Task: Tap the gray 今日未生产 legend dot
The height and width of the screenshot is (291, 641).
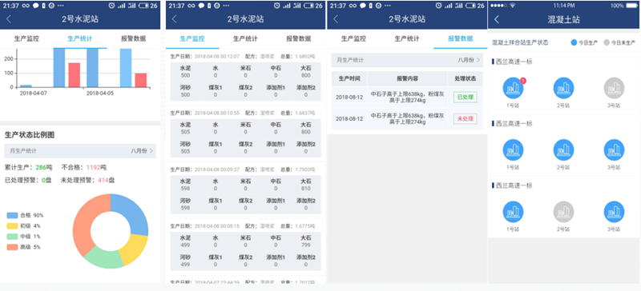Action: tap(607, 42)
